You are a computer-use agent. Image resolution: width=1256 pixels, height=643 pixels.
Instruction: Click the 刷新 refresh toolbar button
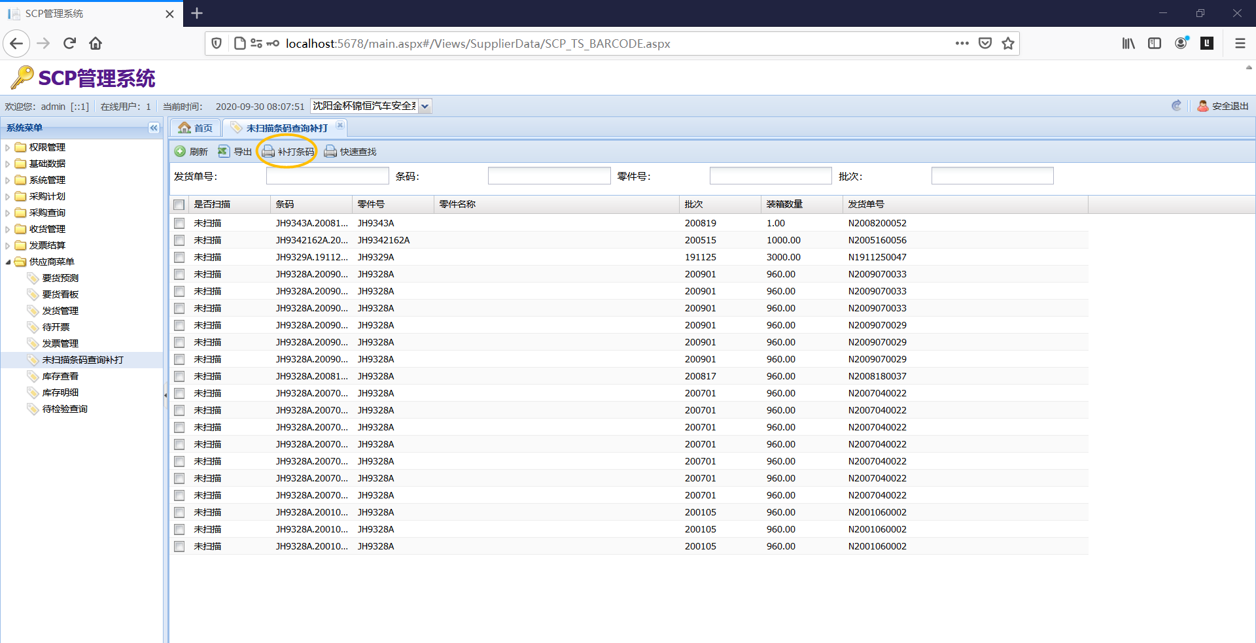tap(191, 152)
